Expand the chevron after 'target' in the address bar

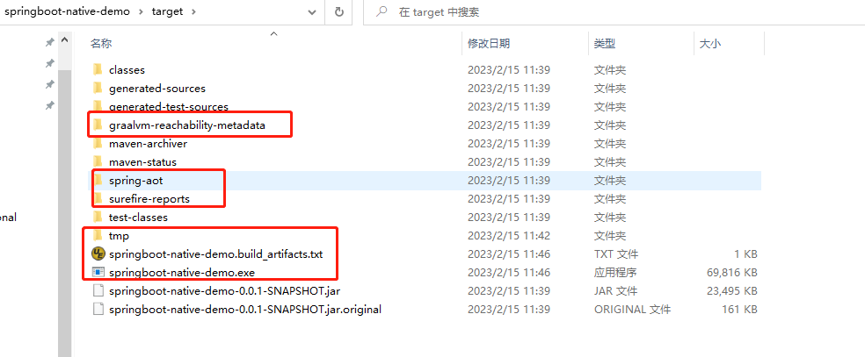194,11
